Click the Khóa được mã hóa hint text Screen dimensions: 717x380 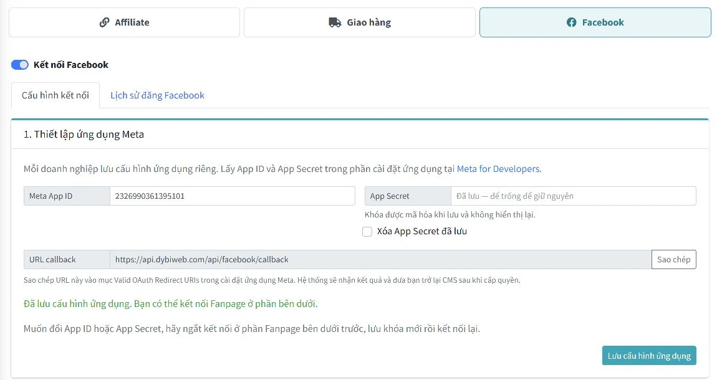[x=450, y=215]
